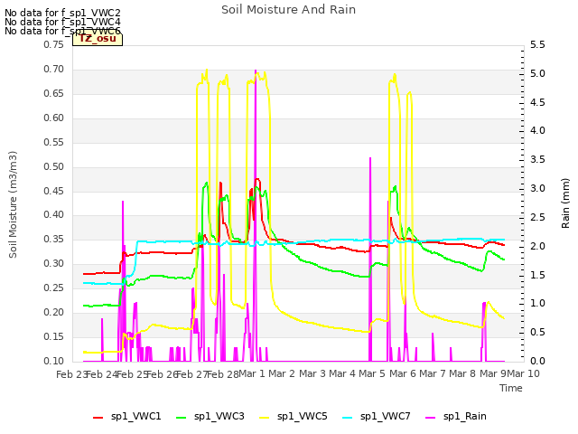578x434 pixels.
Task: Select the sp1_Rain legend label
Action: (465, 416)
